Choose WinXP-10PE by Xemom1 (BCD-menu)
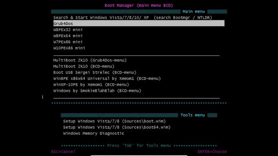 [91, 84]
